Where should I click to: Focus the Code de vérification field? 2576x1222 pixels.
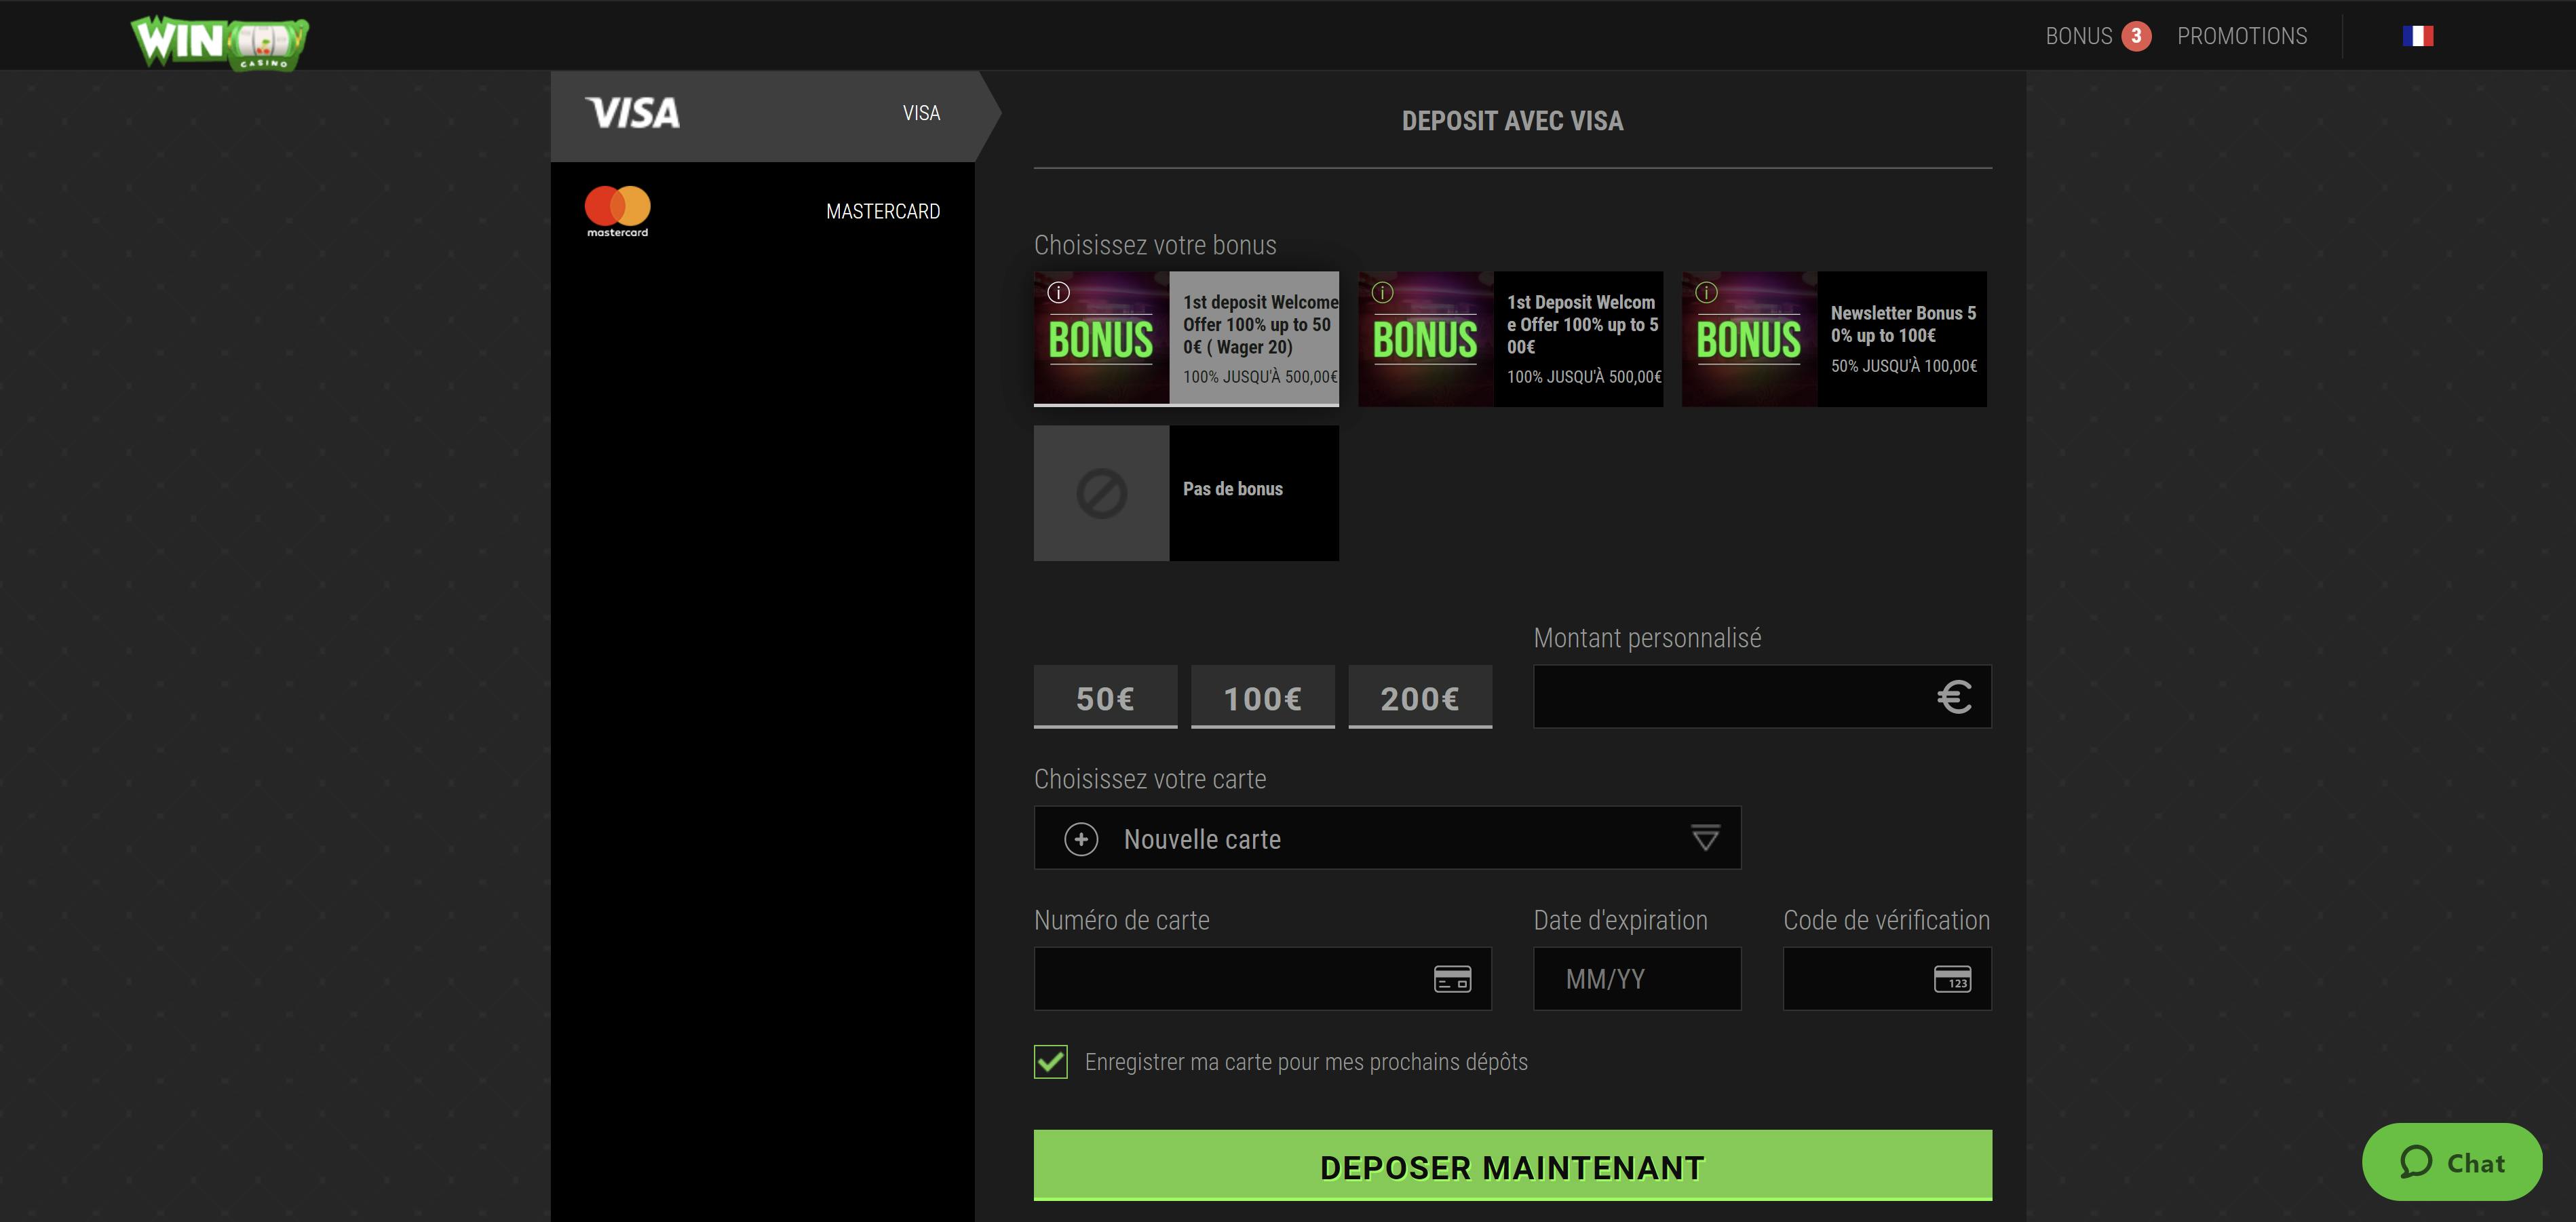(1887, 979)
